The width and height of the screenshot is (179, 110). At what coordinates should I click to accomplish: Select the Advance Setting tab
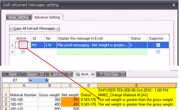(47, 17)
